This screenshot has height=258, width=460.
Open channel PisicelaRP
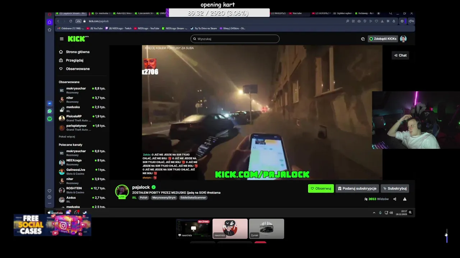(x=82, y=118)
